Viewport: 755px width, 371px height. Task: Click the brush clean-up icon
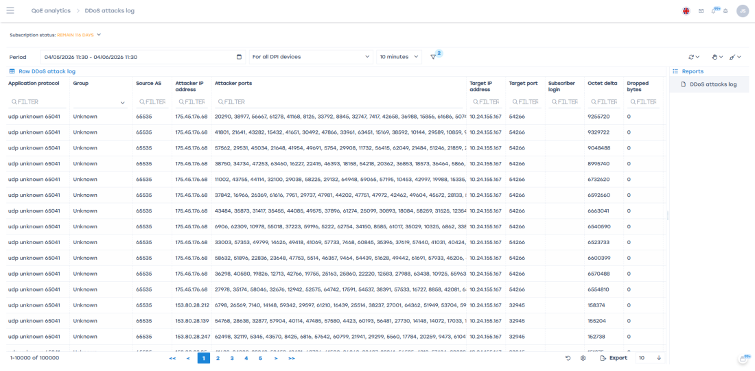pyautogui.click(x=732, y=57)
